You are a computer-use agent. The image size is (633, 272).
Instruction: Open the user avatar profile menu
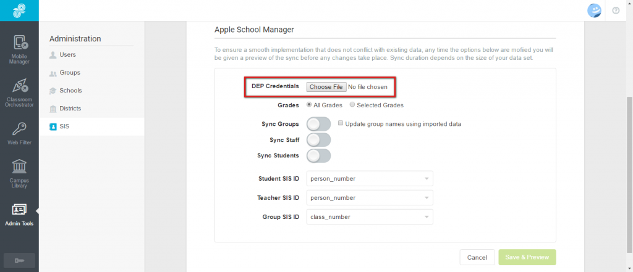[x=594, y=10]
